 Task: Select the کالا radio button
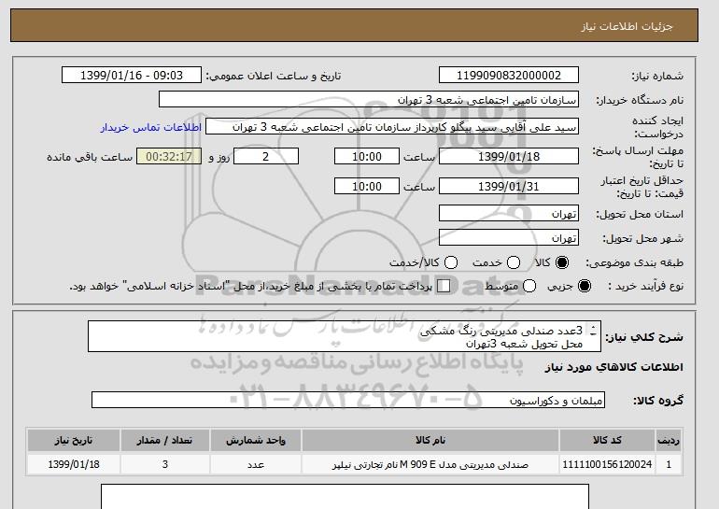(x=562, y=262)
